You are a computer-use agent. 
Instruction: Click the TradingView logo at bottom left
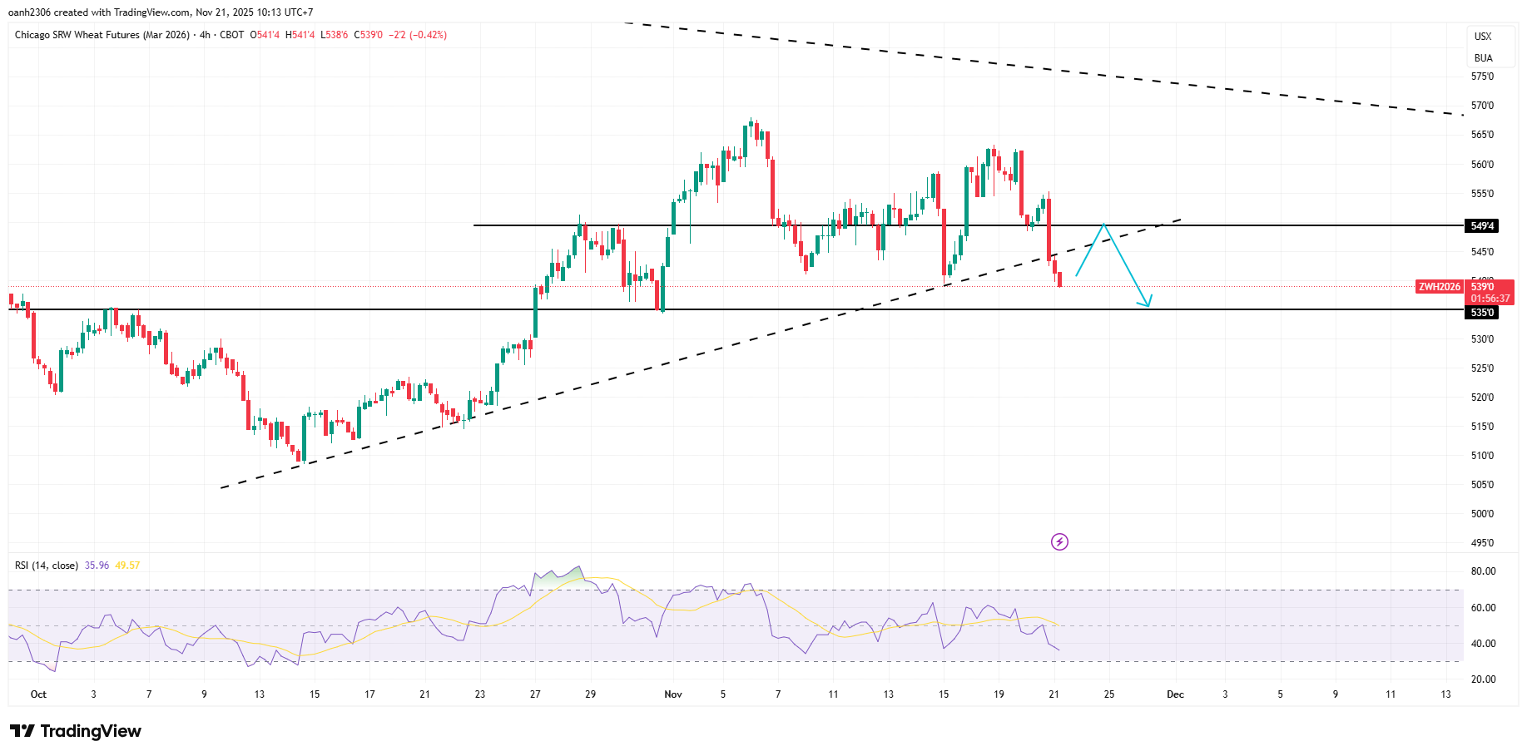point(76,731)
